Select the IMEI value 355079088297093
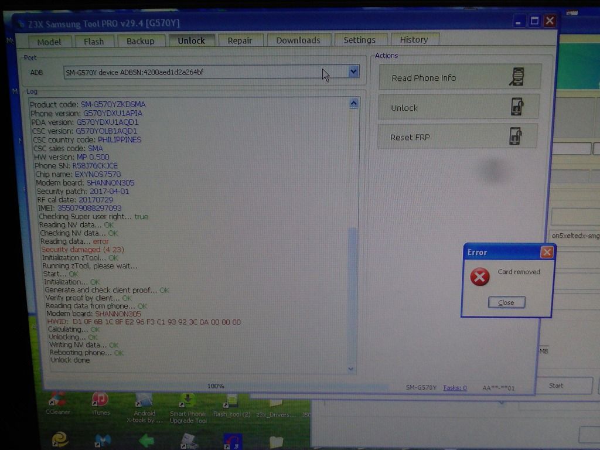Image resolution: width=600 pixels, height=450 pixels. (x=89, y=208)
